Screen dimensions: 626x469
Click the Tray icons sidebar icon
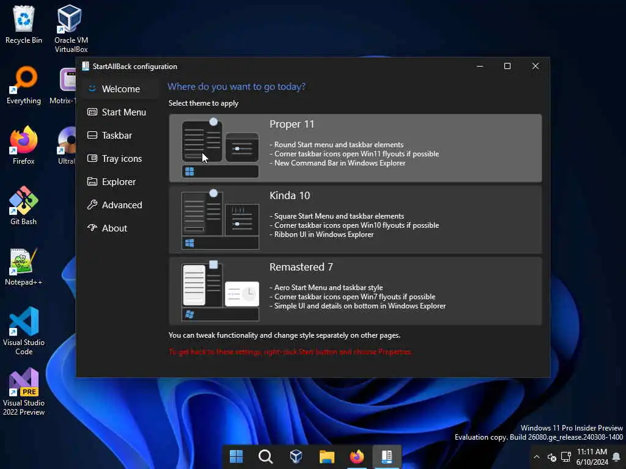[92, 158]
